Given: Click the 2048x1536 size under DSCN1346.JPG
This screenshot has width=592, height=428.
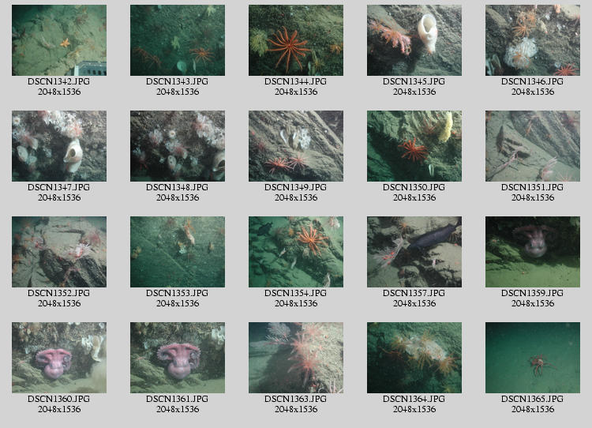Looking at the screenshot, I should 533,92.
